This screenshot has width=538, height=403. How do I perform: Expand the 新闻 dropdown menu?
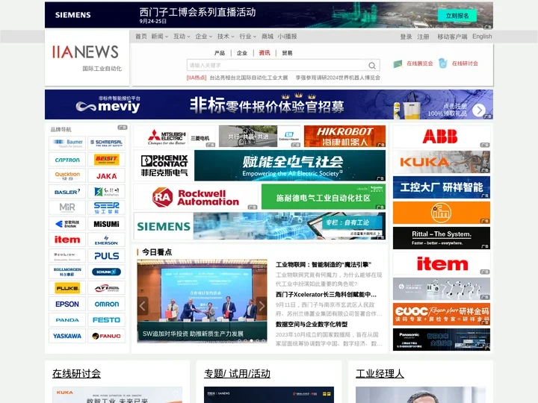click(x=160, y=37)
